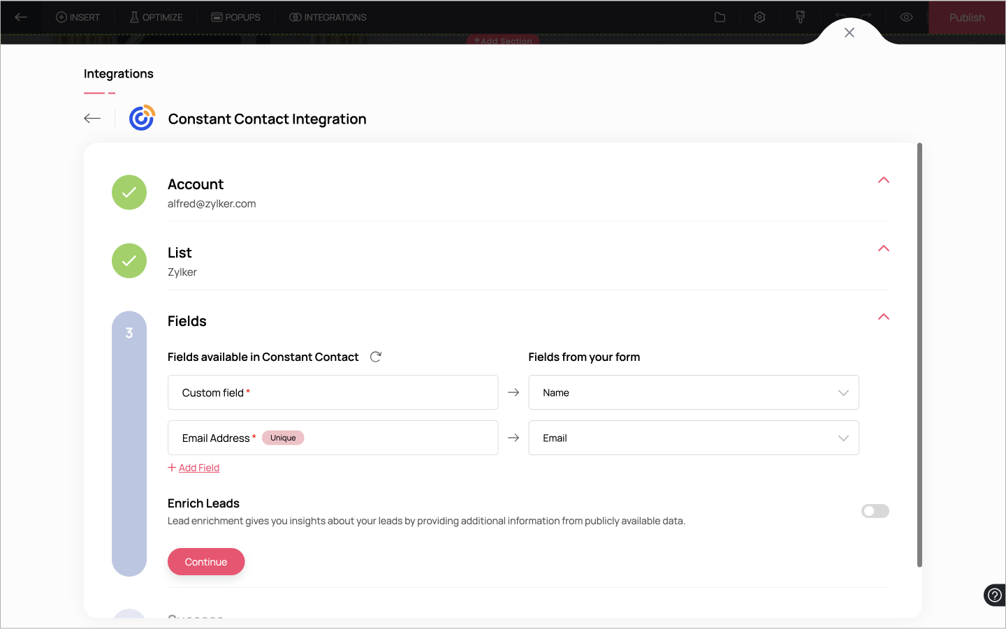Click the top-left editor back arrow
This screenshot has width=1006, height=629.
click(x=21, y=17)
